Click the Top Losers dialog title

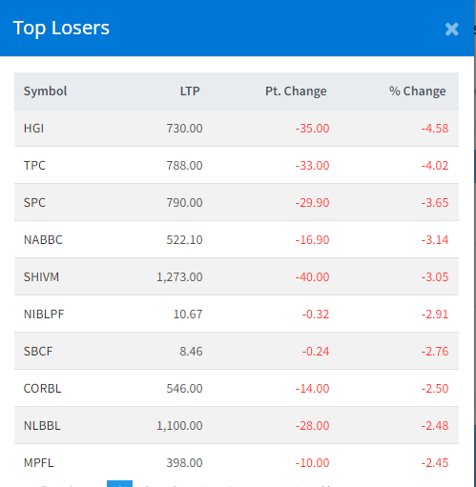[61, 28]
